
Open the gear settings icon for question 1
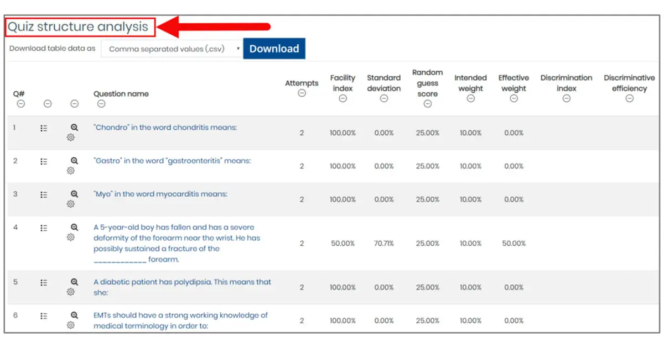71,138
